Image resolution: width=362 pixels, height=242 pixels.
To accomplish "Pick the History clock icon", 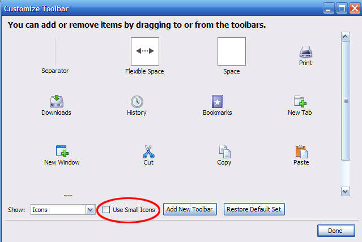I will pos(137,102).
